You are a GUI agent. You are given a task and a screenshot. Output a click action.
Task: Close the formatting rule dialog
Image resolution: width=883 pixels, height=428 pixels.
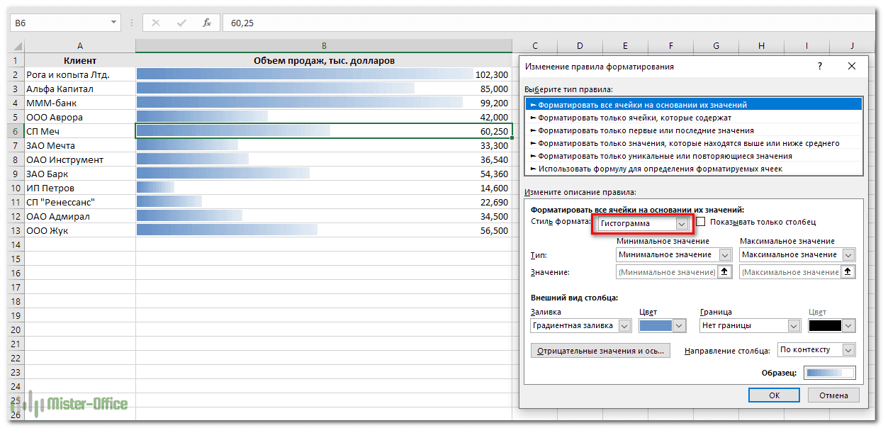[852, 66]
